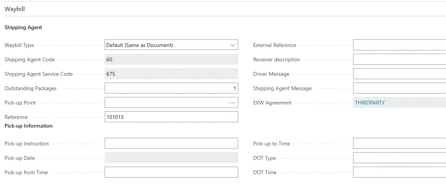Collapse the Waybill section header

coord(15,9)
